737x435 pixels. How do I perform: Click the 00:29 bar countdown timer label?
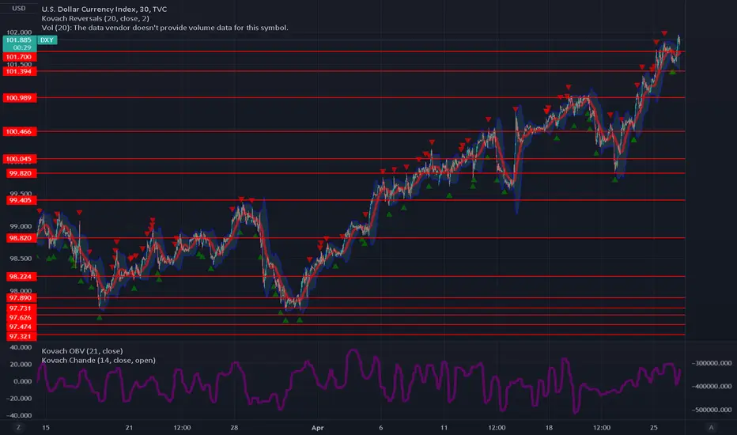22,47
